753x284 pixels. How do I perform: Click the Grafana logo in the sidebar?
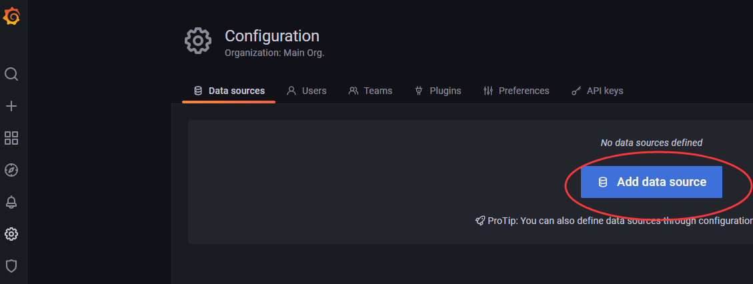(11, 17)
